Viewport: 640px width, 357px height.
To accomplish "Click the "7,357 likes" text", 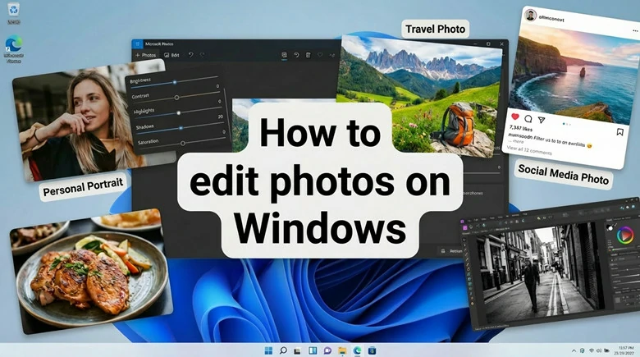I will point(521,128).
